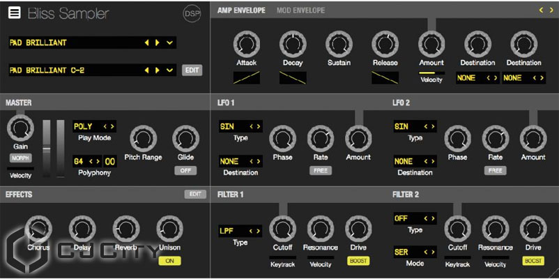Click the LFO 1 Phase knob
This screenshot has height=279, width=559.
[x=282, y=138]
